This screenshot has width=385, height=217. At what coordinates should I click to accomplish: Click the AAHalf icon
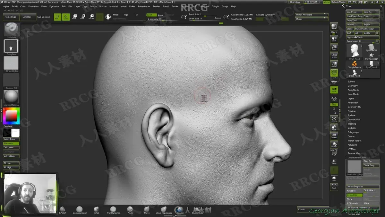pos(334,65)
